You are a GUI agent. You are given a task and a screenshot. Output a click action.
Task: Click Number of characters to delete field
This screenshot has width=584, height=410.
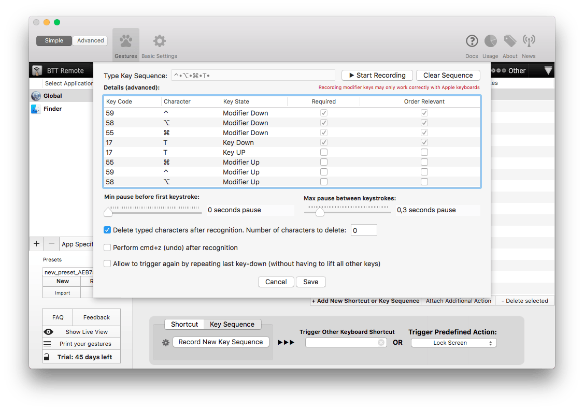click(x=364, y=230)
